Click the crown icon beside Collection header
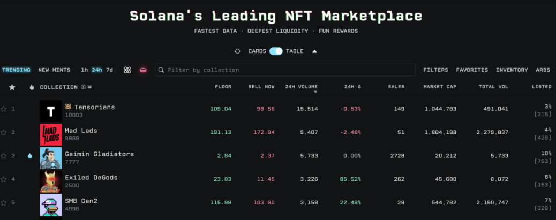556x220 pixels. [x=89, y=87]
